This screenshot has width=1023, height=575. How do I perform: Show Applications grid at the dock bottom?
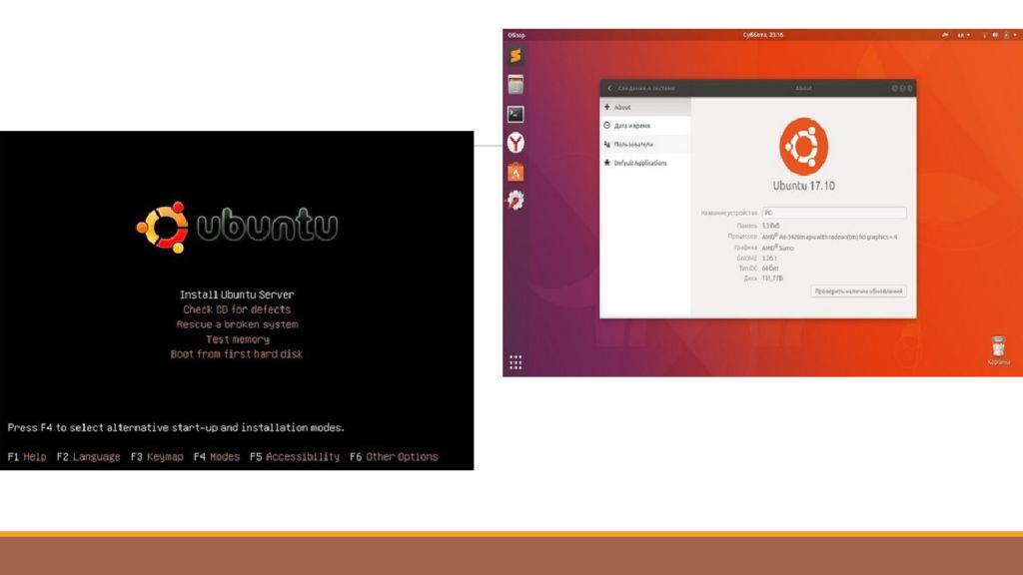515,362
